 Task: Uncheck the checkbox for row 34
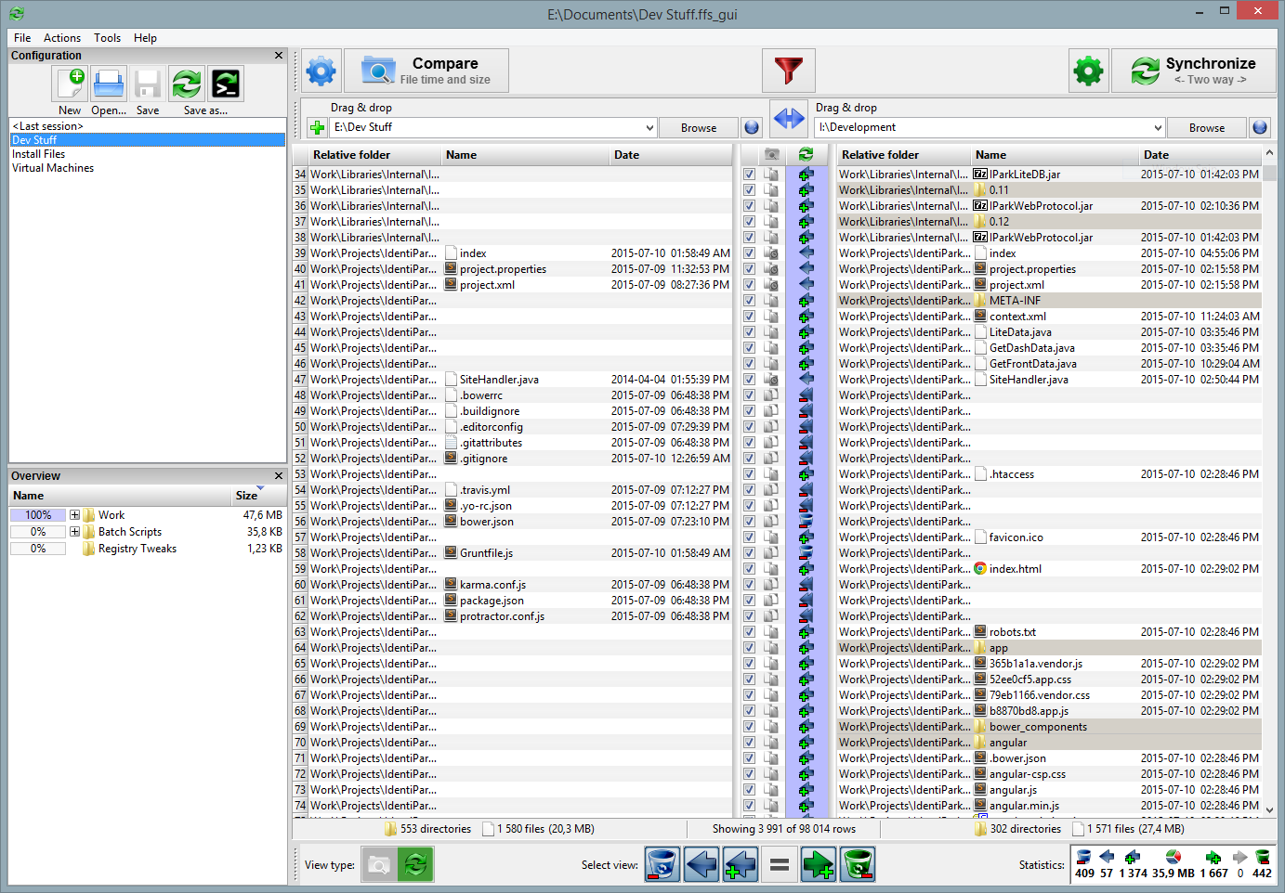(x=749, y=174)
